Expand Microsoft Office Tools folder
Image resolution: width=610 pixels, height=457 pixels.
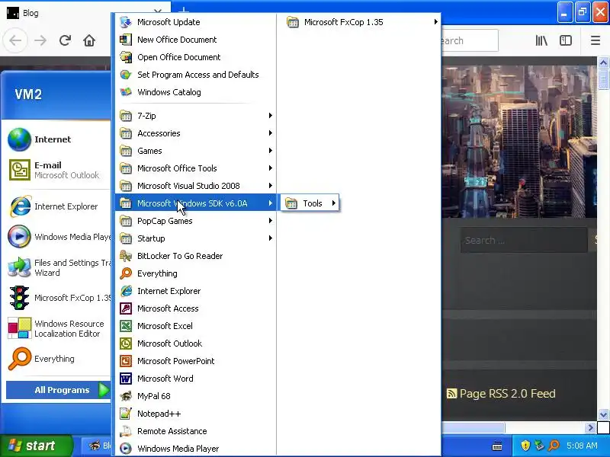click(x=195, y=168)
